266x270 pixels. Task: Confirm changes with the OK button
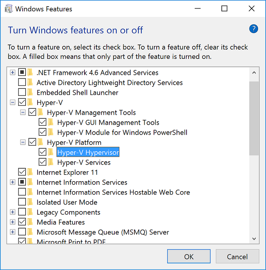[189, 256]
